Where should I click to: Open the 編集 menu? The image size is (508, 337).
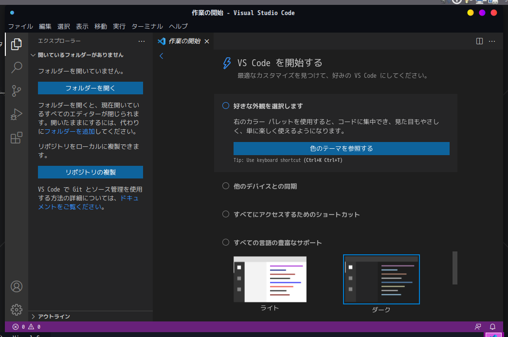tap(45, 26)
